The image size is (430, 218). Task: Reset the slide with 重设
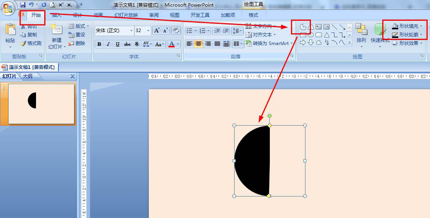tap(77, 35)
